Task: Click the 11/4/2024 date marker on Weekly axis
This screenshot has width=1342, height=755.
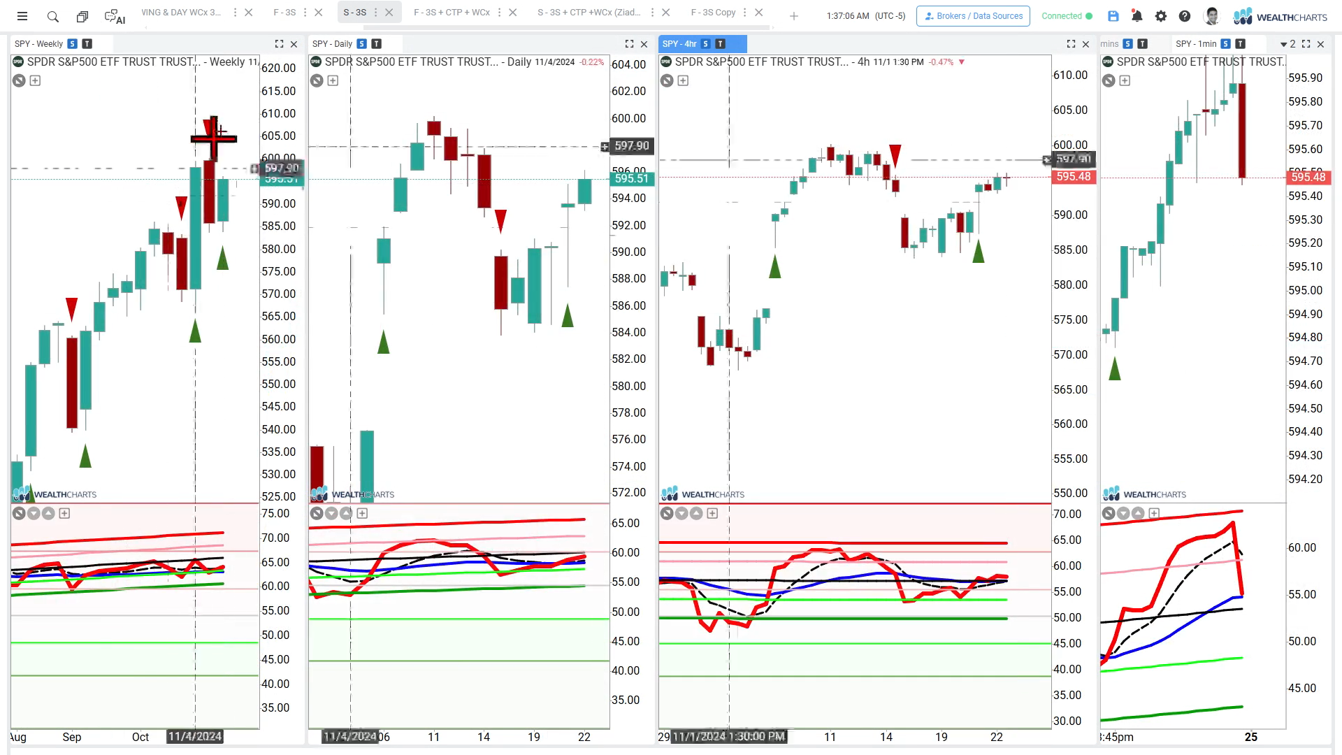Action: click(195, 737)
